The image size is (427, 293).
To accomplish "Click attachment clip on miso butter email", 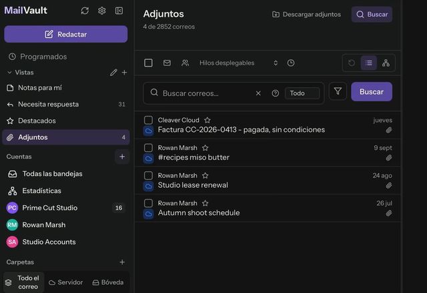I will tap(388, 158).
